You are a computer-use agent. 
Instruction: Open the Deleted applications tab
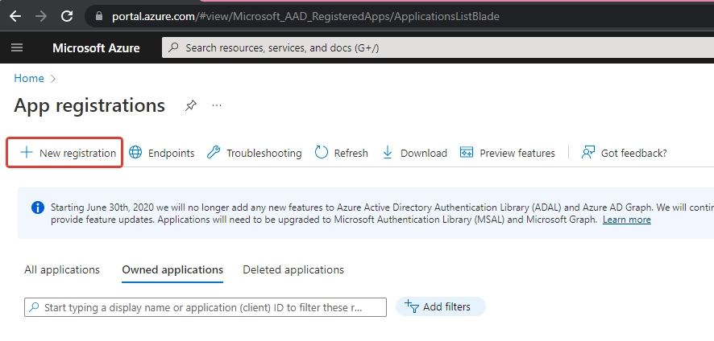(293, 269)
